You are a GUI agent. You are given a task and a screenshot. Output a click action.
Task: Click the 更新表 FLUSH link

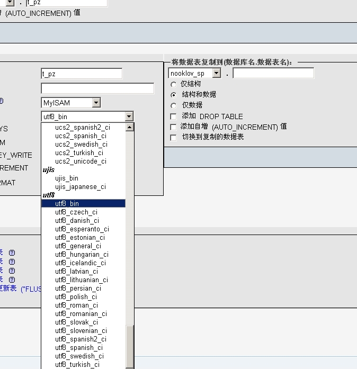click(x=10, y=289)
